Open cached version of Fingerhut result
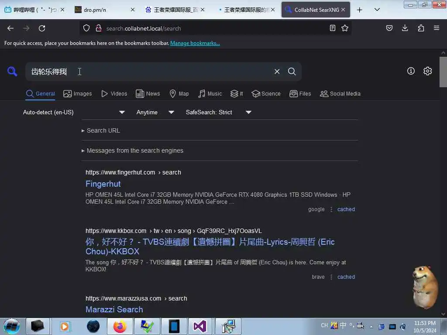Viewport: 447px width, 335px height. click(x=346, y=209)
